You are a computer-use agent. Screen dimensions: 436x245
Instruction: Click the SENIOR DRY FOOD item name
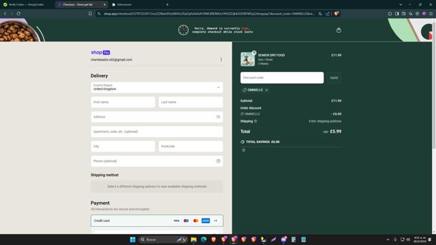[271, 55]
